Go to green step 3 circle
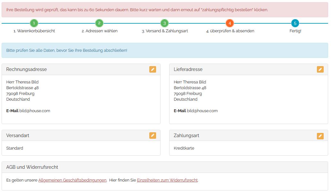This screenshot has height=194, width=331. coord(164,23)
